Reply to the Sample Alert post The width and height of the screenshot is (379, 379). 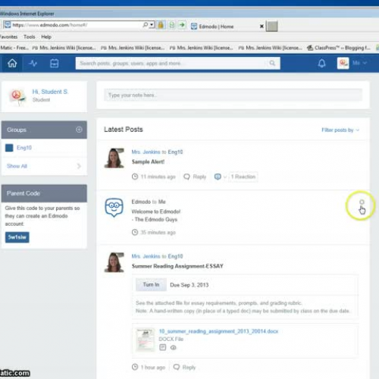195,177
